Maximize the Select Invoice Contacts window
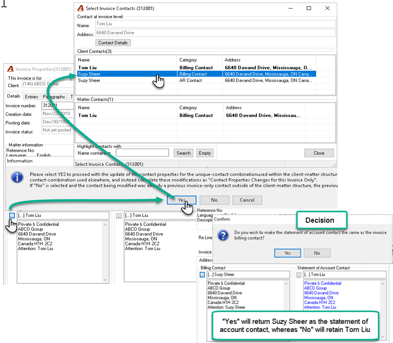Image resolution: width=393 pixels, height=343 pixels. [309, 8]
